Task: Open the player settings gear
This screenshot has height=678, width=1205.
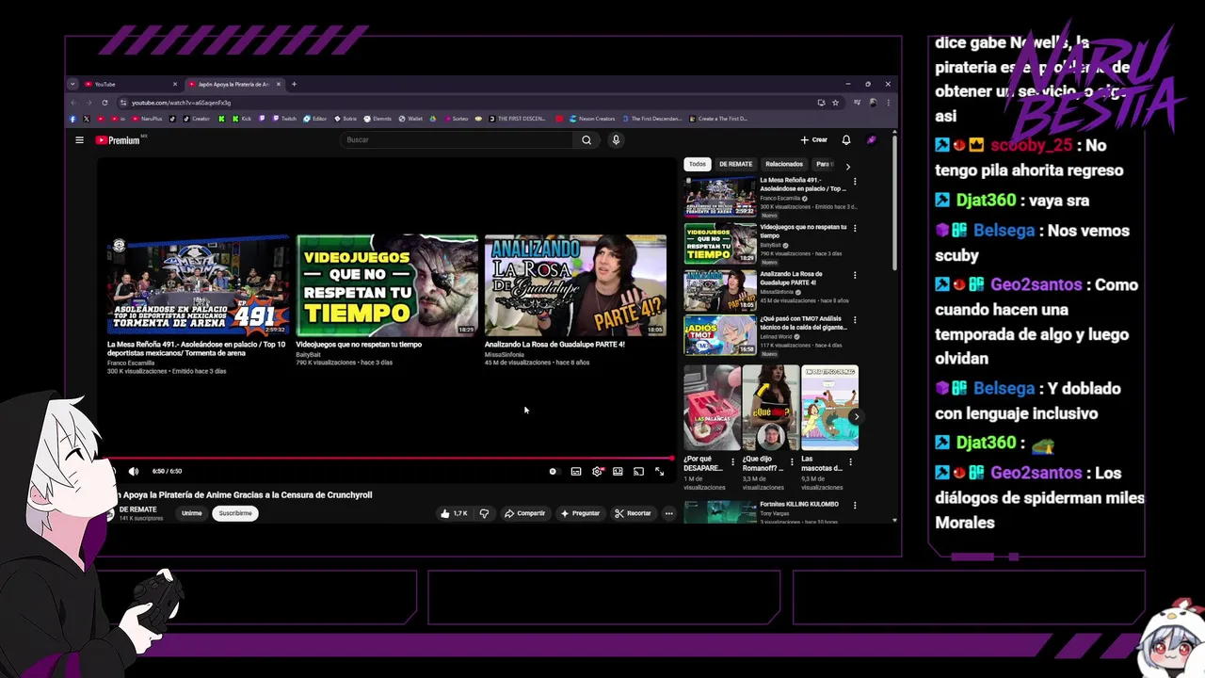Action: click(x=597, y=471)
